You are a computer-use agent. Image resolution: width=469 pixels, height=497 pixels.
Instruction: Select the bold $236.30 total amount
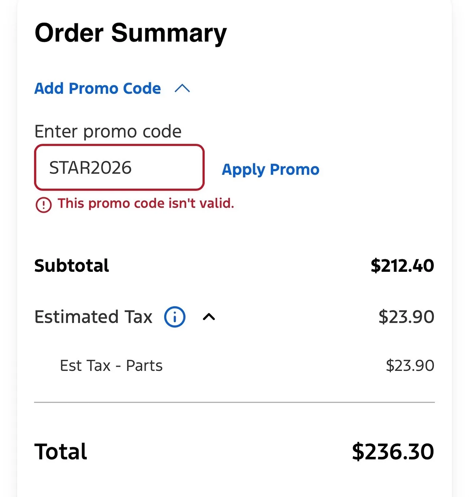pos(393,452)
